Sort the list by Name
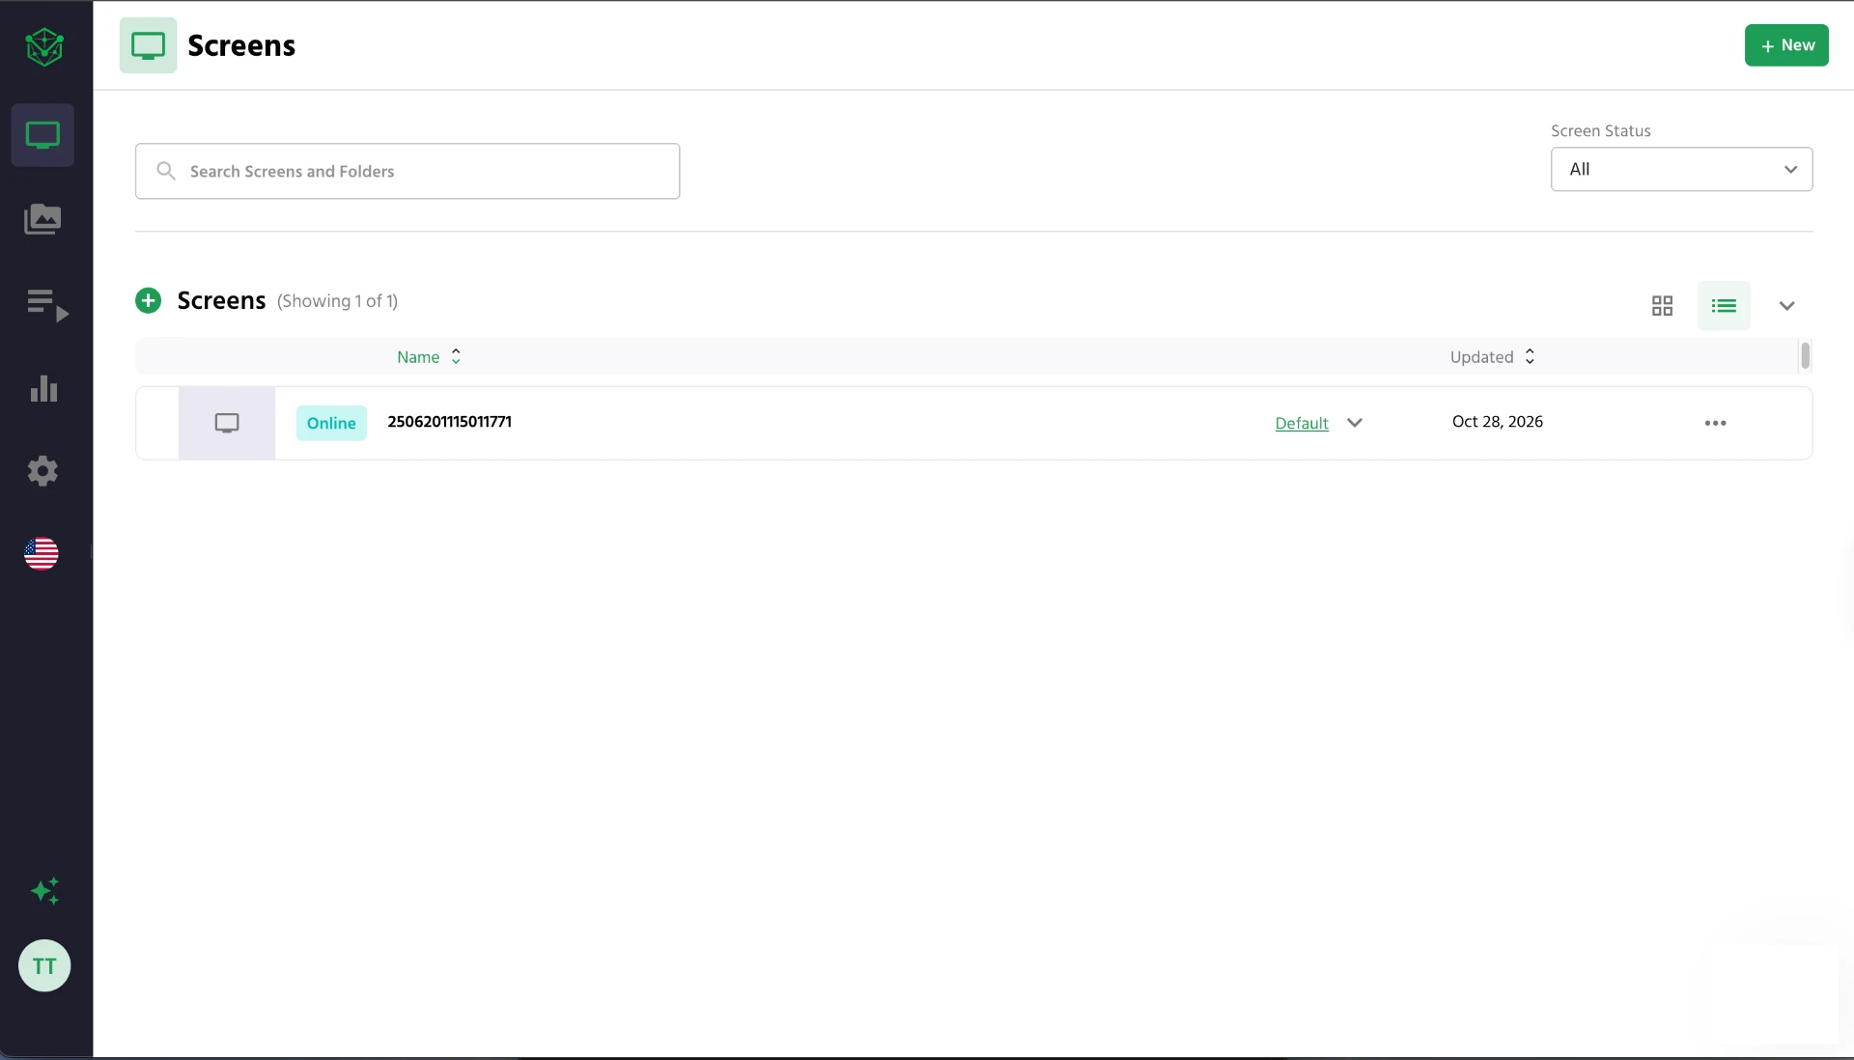Viewport: 1854px width, 1060px height. [x=429, y=356]
